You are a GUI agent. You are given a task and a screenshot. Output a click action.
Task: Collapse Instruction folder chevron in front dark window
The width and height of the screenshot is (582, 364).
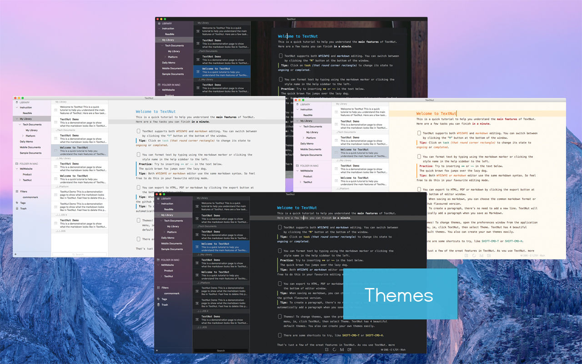pos(158,204)
